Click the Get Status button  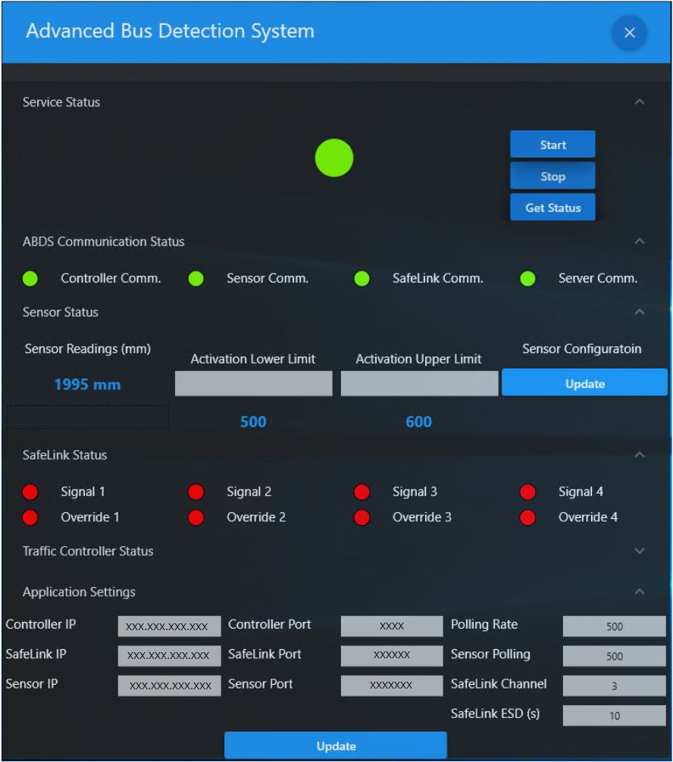click(552, 206)
